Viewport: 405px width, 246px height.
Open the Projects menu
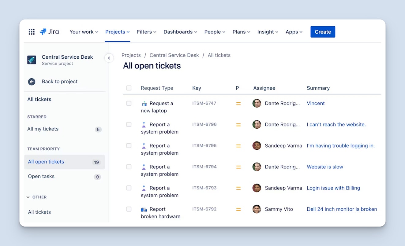(117, 32)
